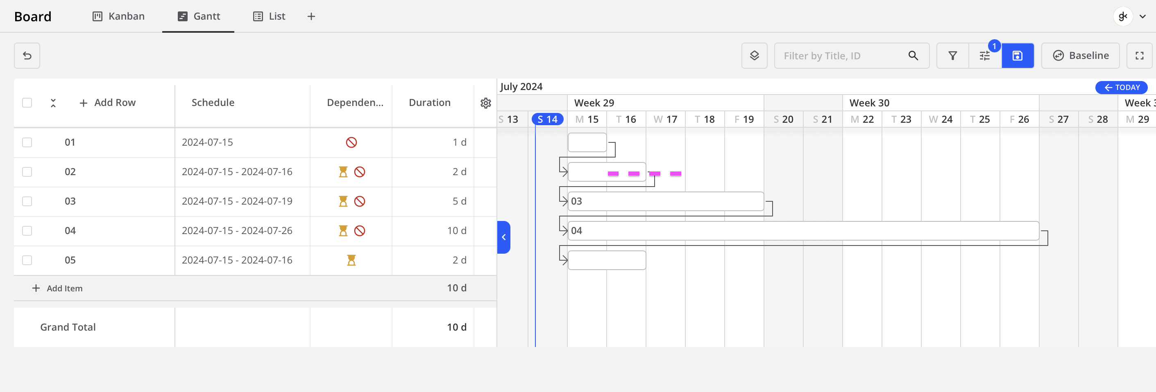This screenshot has height=392, width=1156.
Task: Click the no-dependency icon in row 01
Action: (x=351, y=142)
